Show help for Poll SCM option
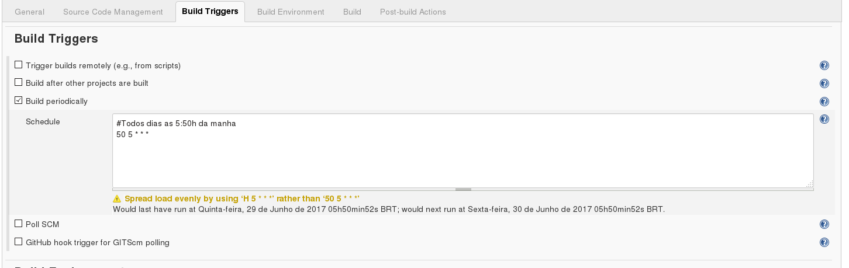 [x=824, y=224]
